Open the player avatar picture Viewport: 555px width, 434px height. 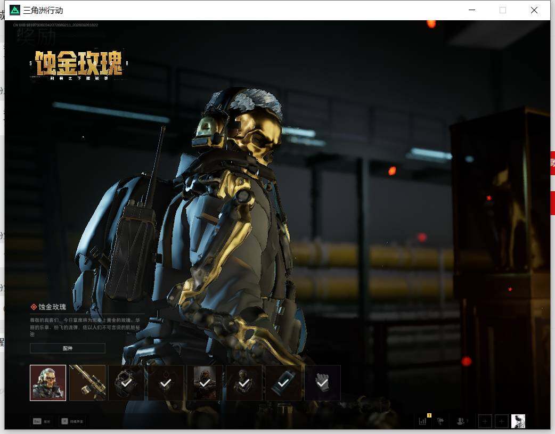pyautogui.click(x=518, y=421)
